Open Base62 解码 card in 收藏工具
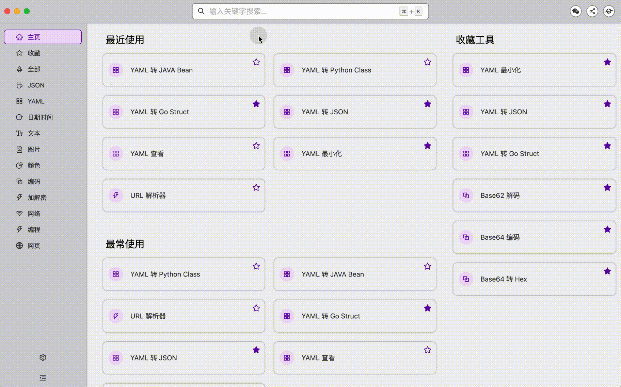Viewport: 621px width, 387px height. point(535,196)
